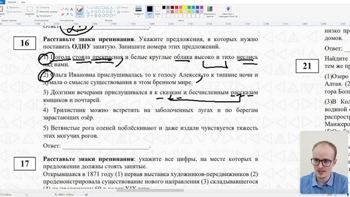
Task: Pick the turquoise palette swatch
Action: pos(193,7)
